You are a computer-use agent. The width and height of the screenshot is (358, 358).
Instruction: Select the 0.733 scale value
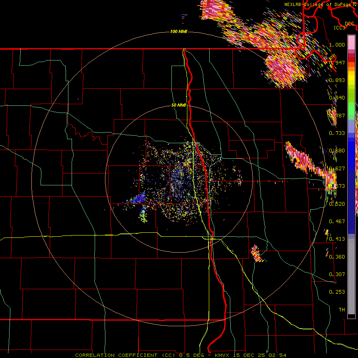[x=337, y=133]
